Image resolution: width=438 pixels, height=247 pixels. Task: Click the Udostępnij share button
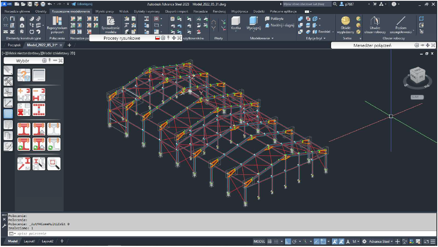click(82, 4)
